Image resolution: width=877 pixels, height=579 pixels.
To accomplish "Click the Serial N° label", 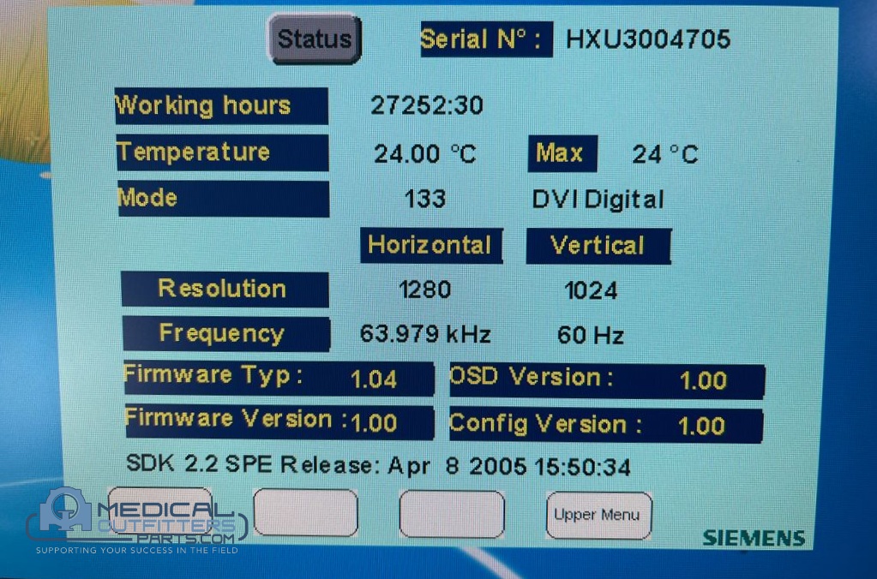I will click(487, 39).
